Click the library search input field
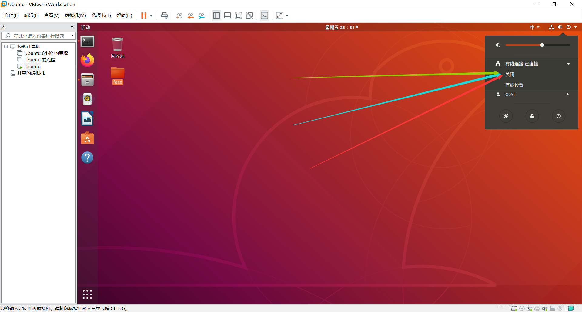 pyautogui.click(x=39, y=36)
